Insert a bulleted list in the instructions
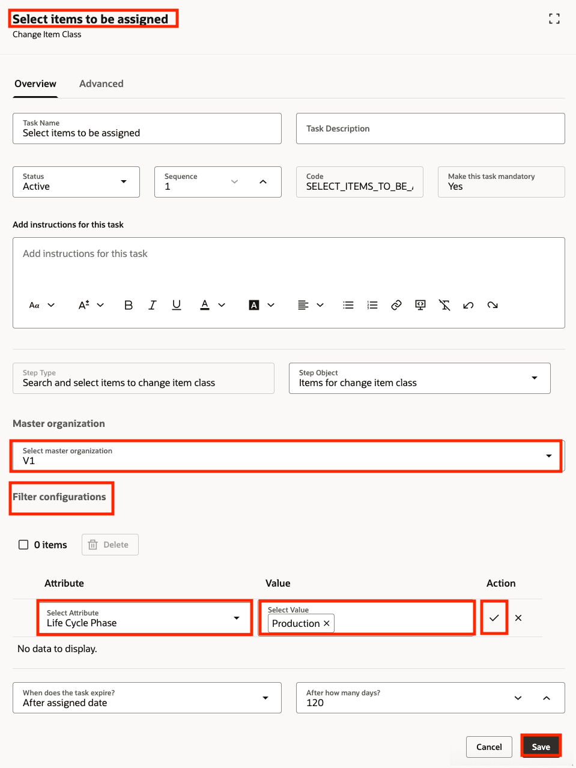 (x=348, y=304)
